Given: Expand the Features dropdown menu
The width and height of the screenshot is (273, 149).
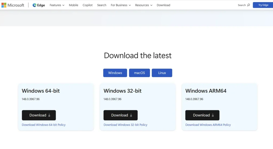Looking at the screenshot, I should click(x=57, y=5).
